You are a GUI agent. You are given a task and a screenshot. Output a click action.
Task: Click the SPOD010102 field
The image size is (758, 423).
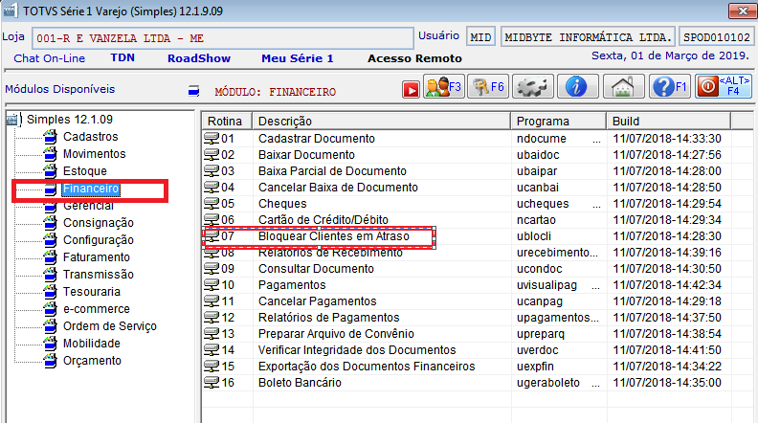[x=717, y=37]
